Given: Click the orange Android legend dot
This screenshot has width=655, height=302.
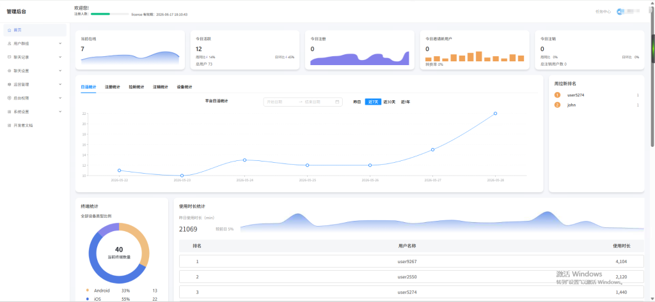Looking at the screenshot, I should [x=87, y=291].
